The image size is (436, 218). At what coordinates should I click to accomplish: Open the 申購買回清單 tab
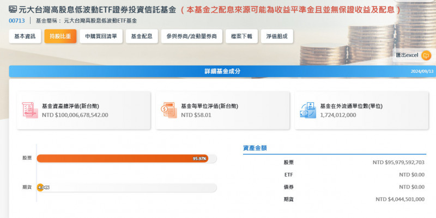tap(101, 36)
